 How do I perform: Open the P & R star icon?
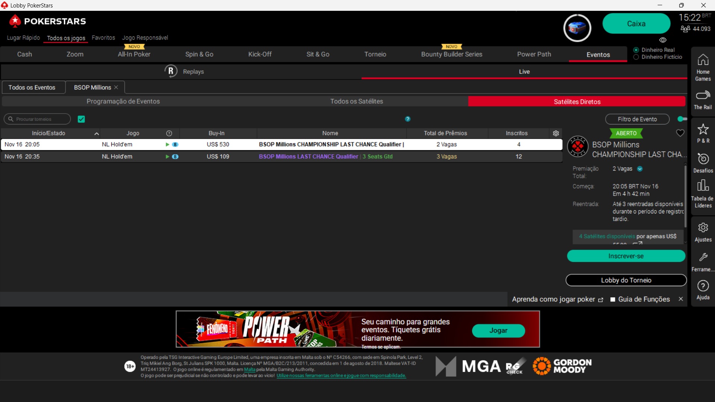703,133
